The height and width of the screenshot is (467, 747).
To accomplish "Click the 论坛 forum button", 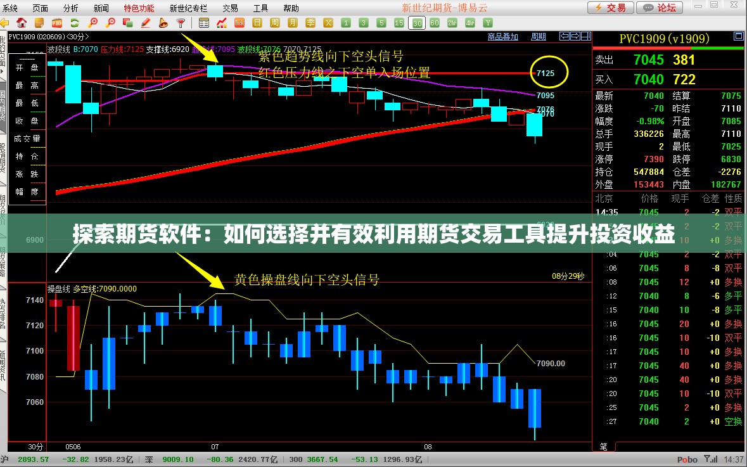I will [660, 8].
